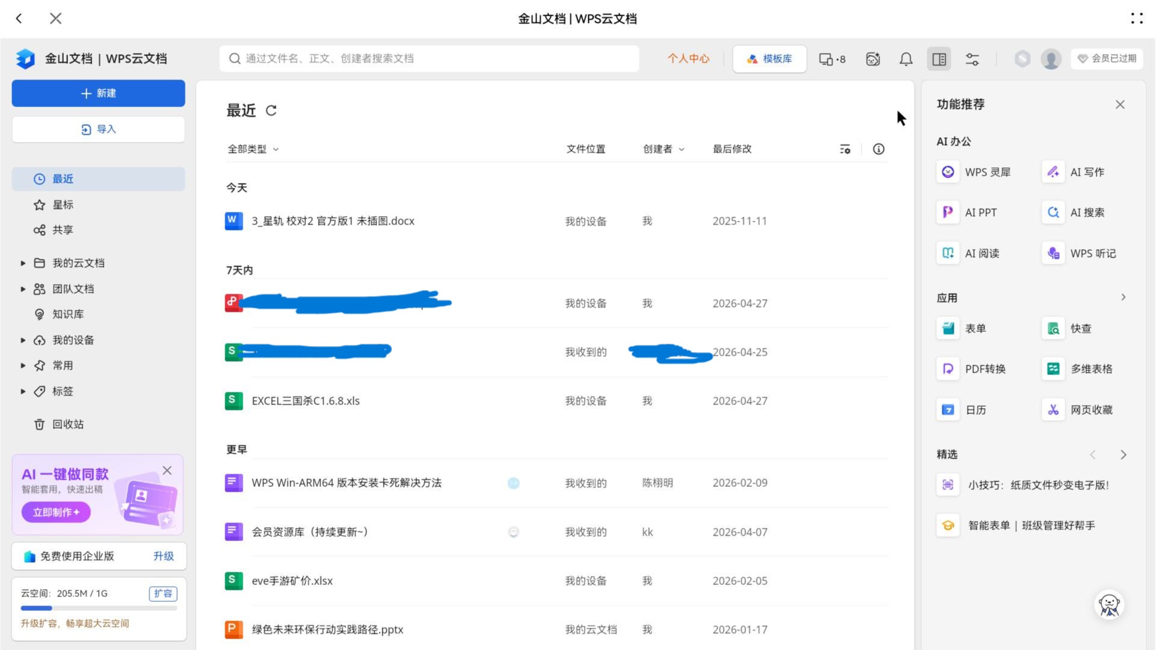Open the 模板库 button
The image size is (1156, 650).
(x=769, y=59)
